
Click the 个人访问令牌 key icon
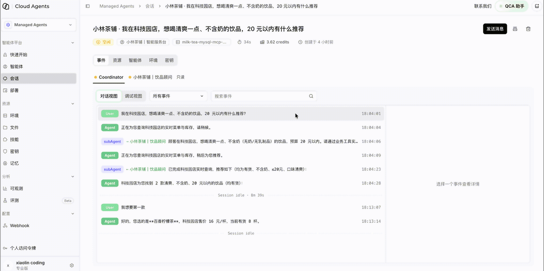[x=5, y=248]
